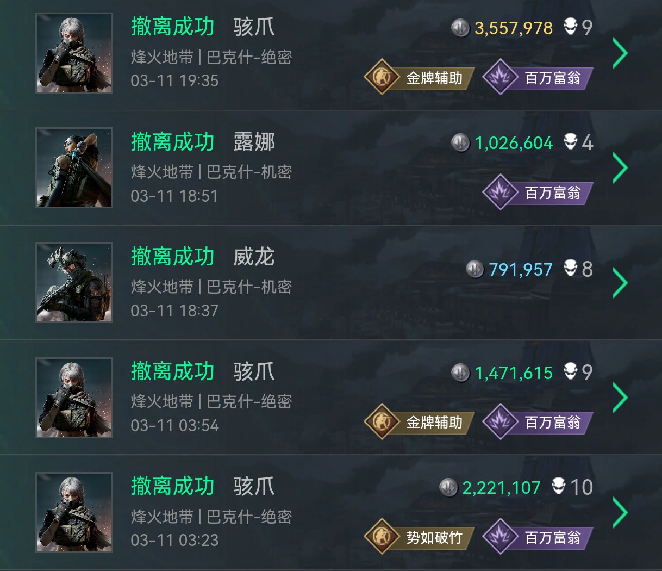Click the 骇爪 avatar from 03-11 19:35

click(x=74, y=53)
